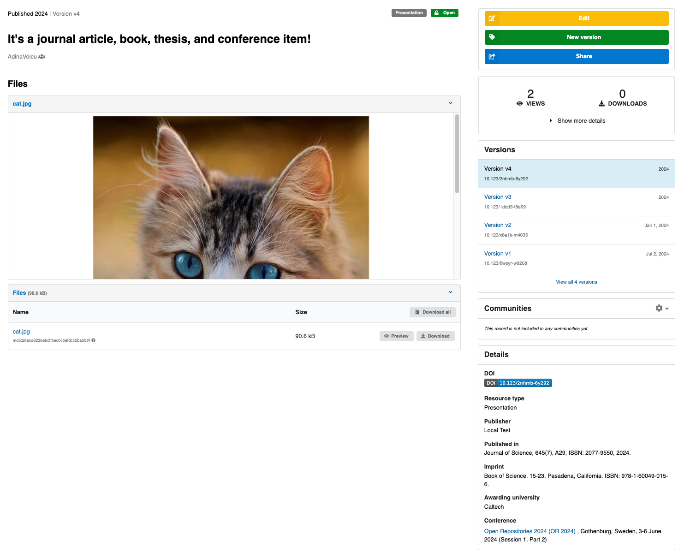Viewport: 678px width, 553px height.
Task: Click the Caltech awarding university value
Action: 494,507
